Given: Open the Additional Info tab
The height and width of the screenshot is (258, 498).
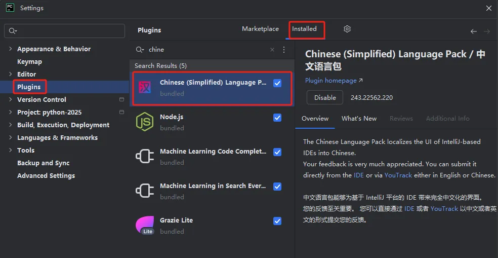Looking at the screenshot, I should (447, 119).
